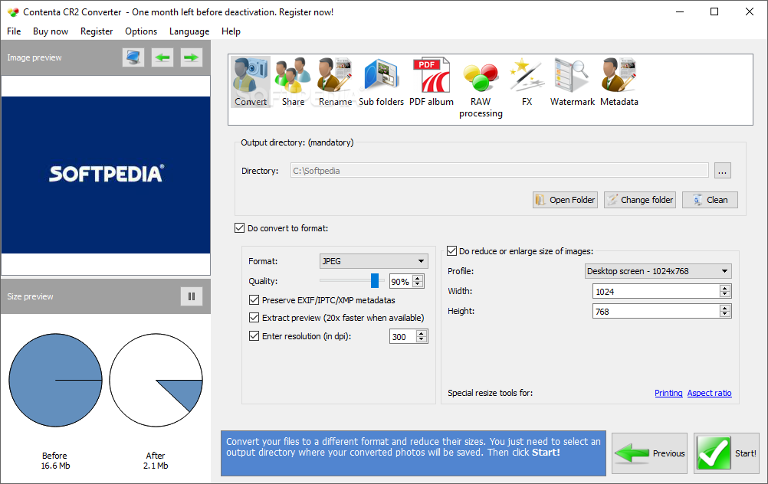Select the Convert tool icon
This screenshot has height=484, width=768.
pos(251,82)
